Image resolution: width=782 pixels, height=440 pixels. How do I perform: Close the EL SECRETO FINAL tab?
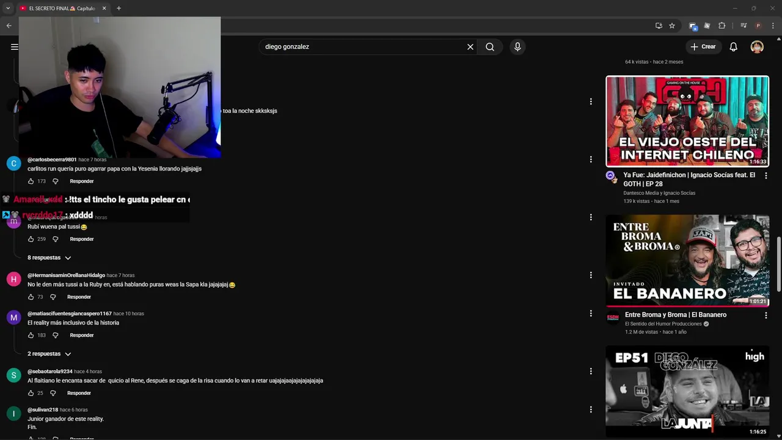coord(104,9)
